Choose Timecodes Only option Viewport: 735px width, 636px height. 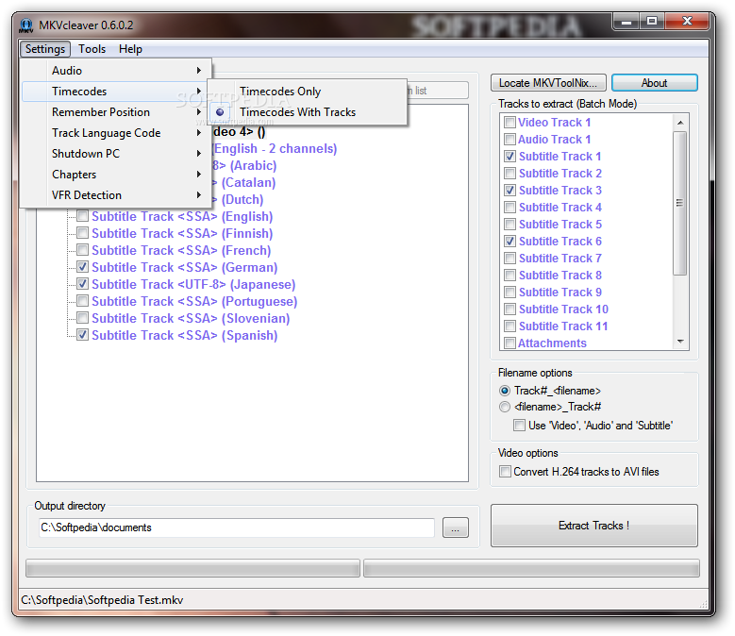(x=308, y=91)
